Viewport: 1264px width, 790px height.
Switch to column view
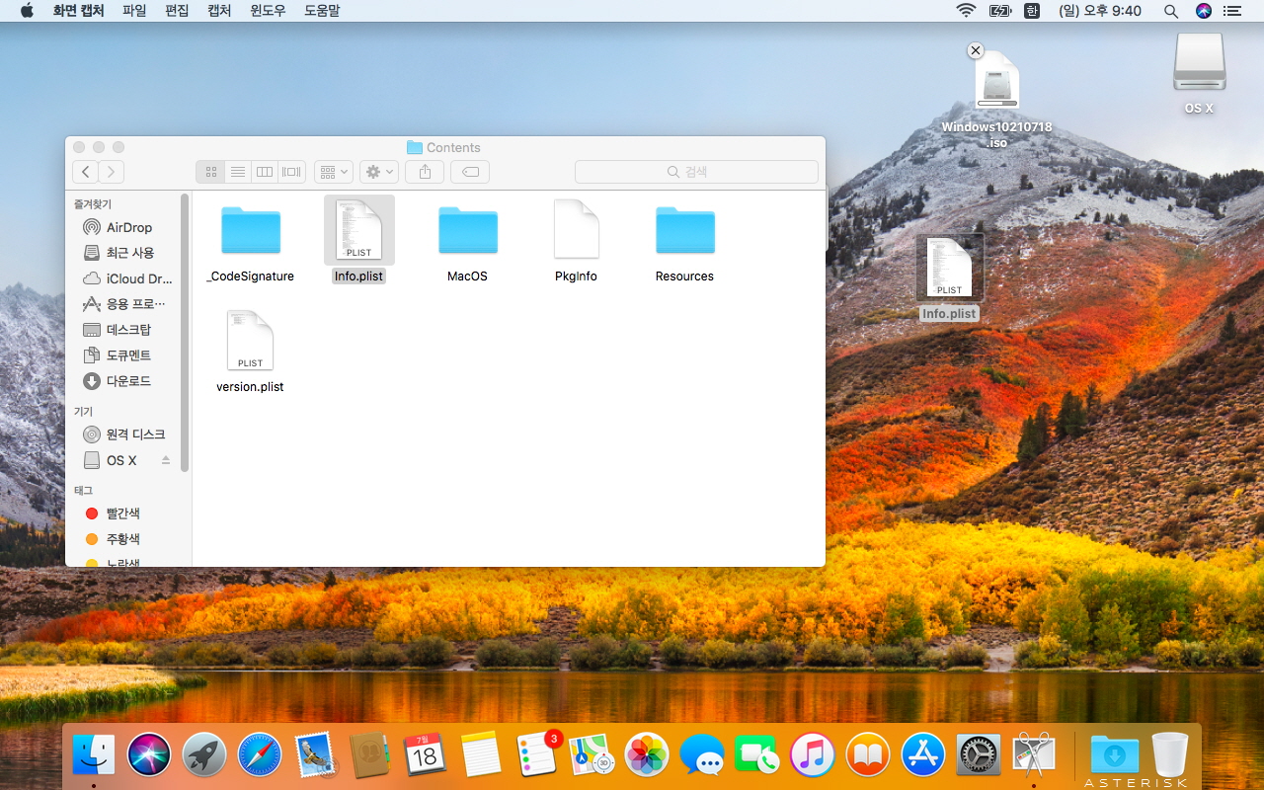pos(265,172)
